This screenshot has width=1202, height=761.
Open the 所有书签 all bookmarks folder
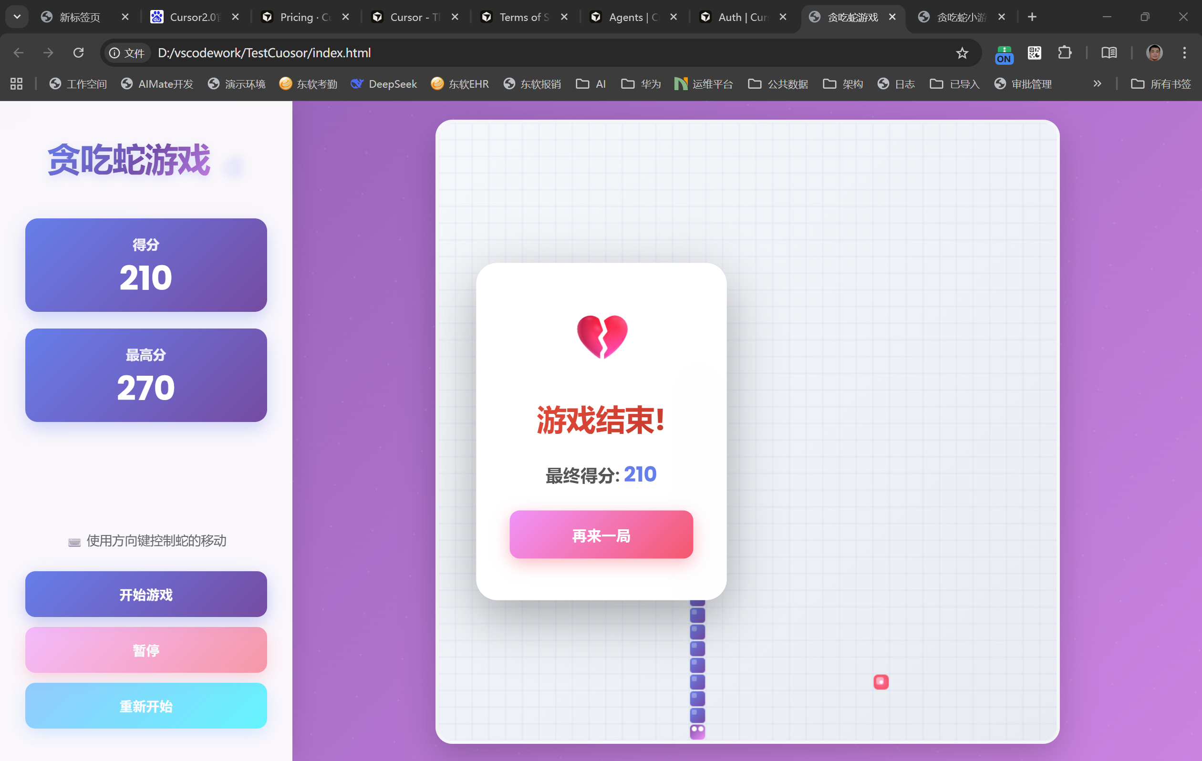[1161, 84]
